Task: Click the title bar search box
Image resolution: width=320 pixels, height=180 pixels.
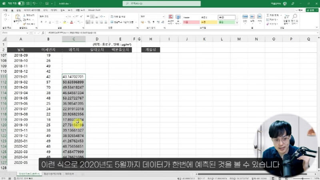Action: tap(162, 4)
